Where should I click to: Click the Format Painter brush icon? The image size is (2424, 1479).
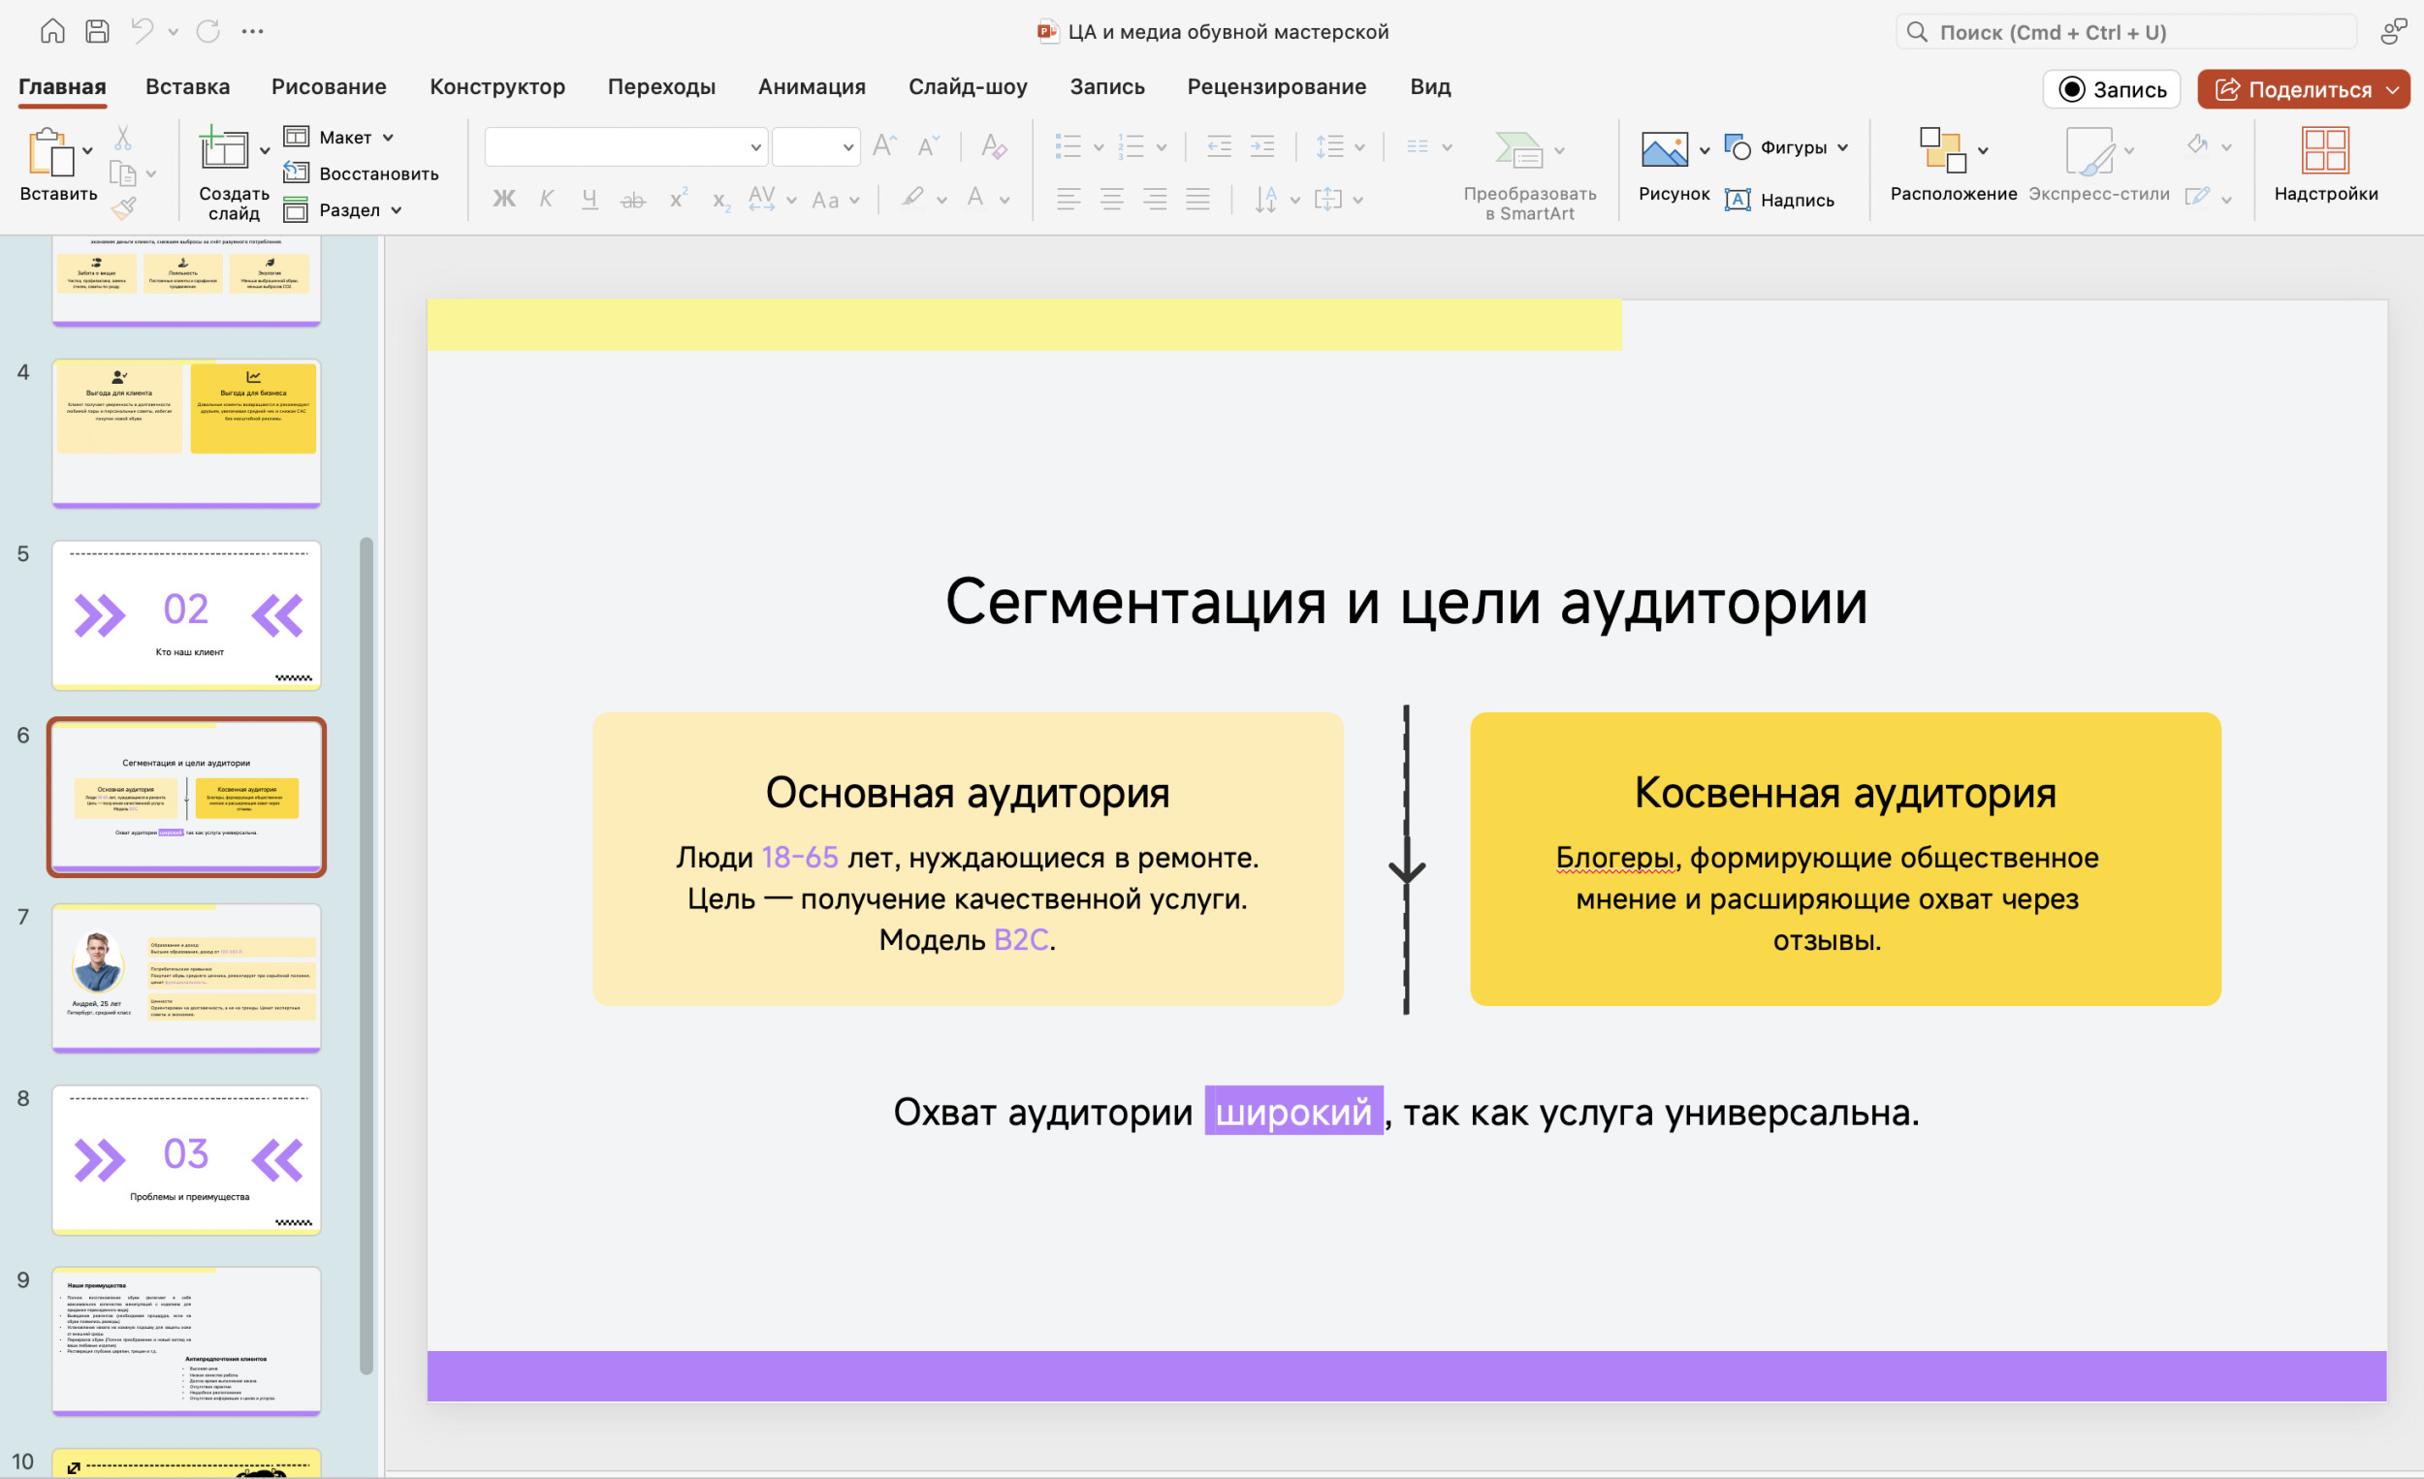(x=123, y=207)
